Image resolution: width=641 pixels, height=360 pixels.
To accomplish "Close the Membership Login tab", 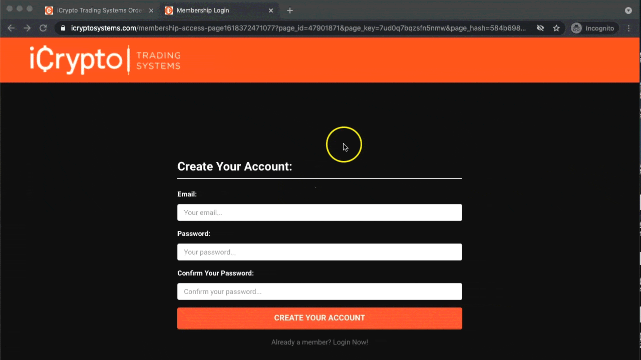I will [x=270, y=10].
